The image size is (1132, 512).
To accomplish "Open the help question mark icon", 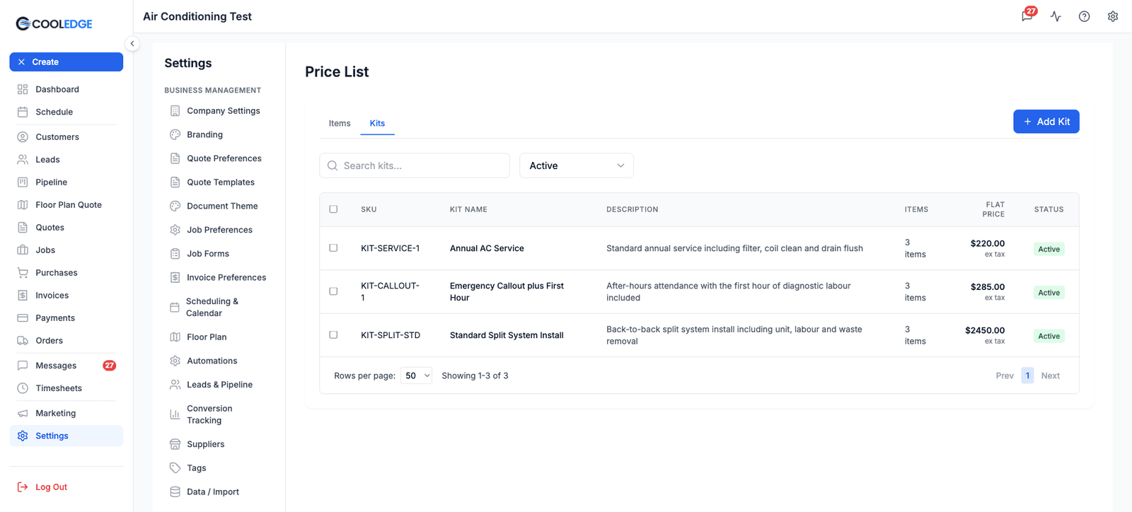I will coord(1084,16).
